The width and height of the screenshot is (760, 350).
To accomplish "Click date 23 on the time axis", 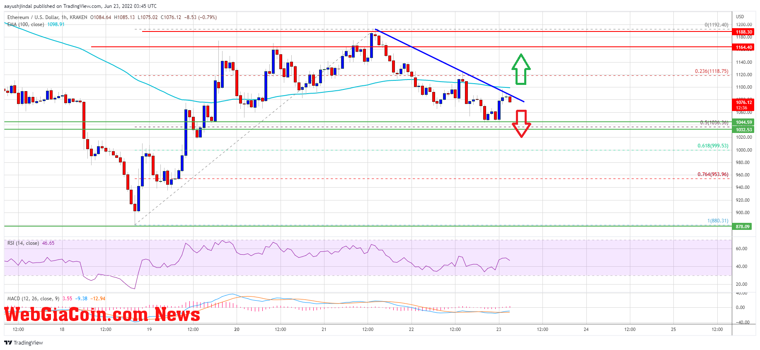I will point(499,330).
